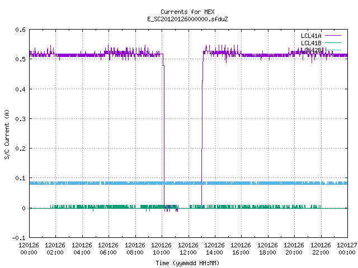Click the 16:00 x-axis time label

coord(241,252)
